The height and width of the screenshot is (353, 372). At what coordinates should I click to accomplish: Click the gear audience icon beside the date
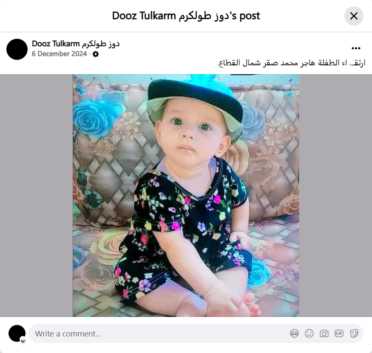[x=96, y=54]
